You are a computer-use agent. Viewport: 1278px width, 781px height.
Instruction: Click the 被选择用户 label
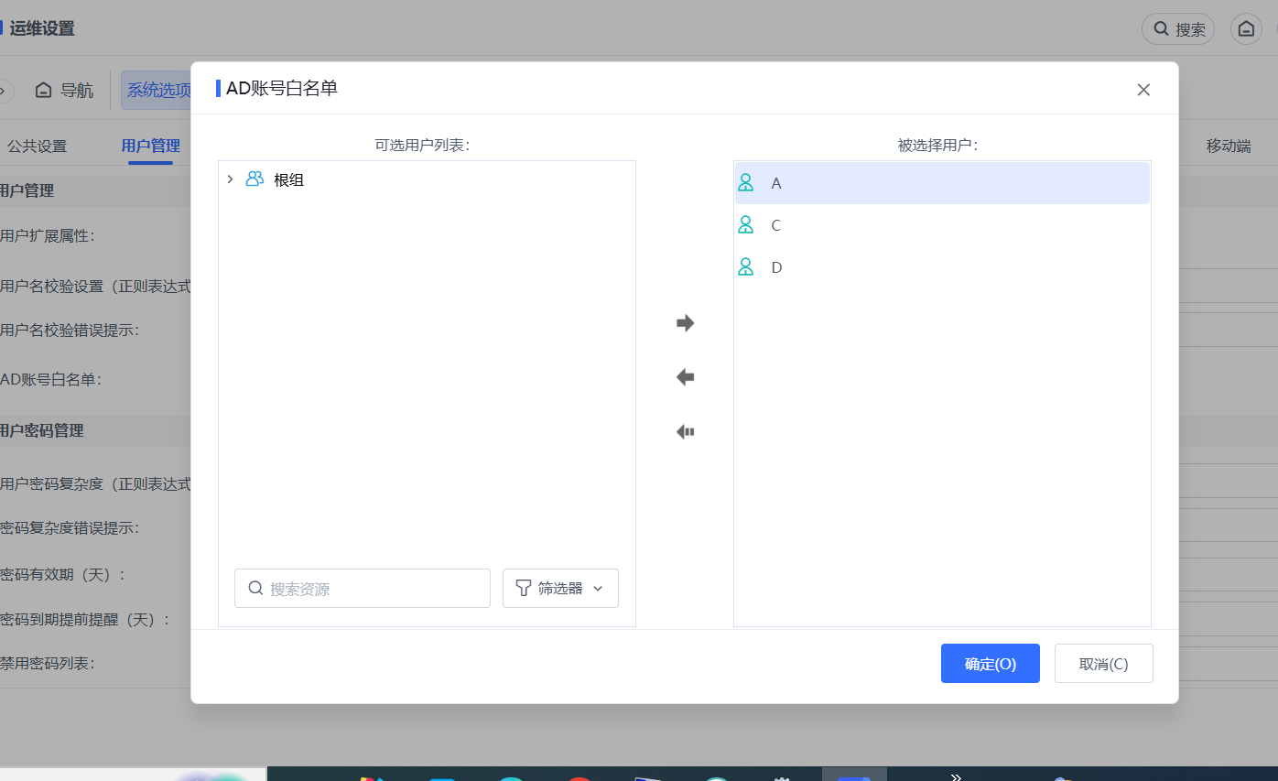tap(937, 145)
